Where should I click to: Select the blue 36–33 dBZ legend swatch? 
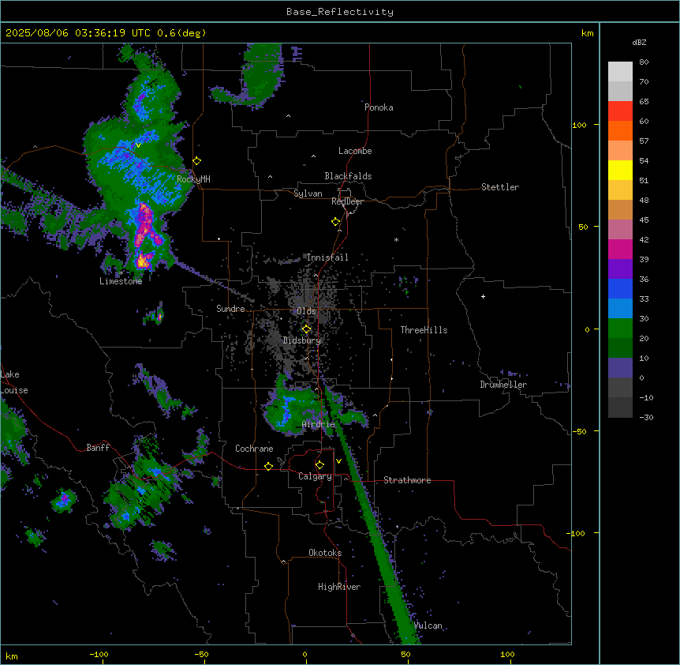[620, 288]
